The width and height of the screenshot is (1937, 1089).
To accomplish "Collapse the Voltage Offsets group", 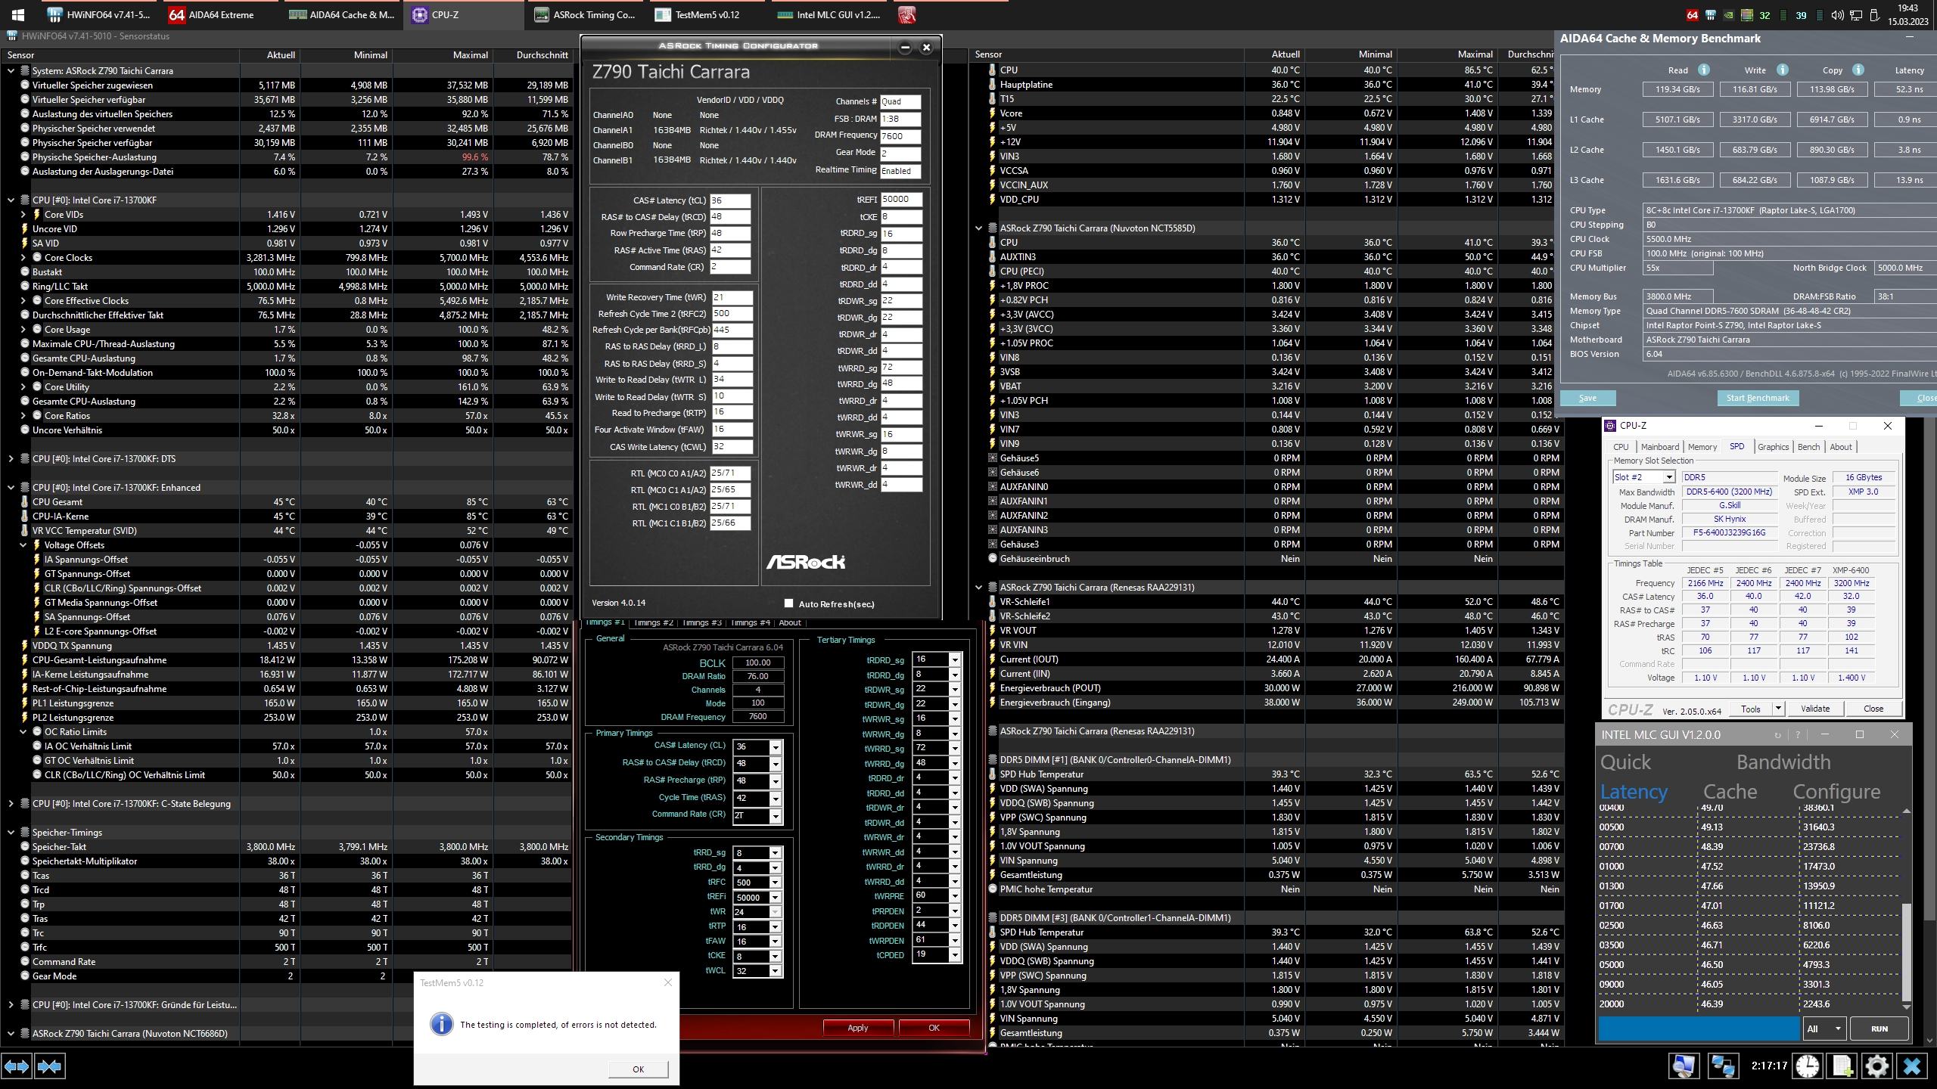I will pyautogui.click(x=23, y=544).
